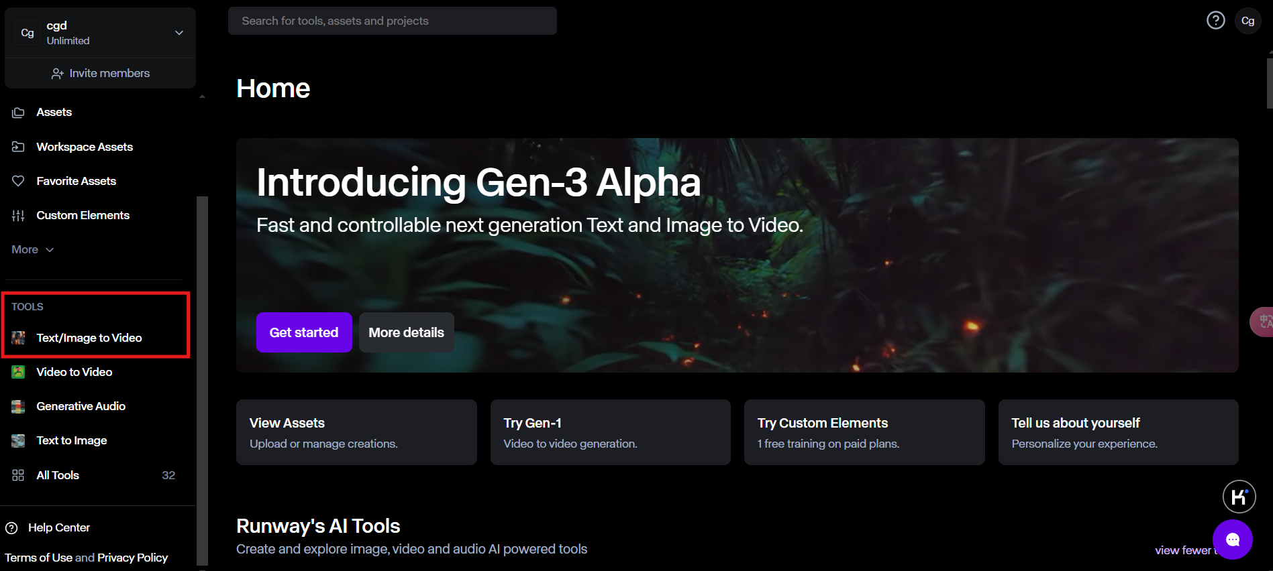This screenshot has height=571, width=1273.
Task: Open the Terms of Use link
Action: coord(38,558)
